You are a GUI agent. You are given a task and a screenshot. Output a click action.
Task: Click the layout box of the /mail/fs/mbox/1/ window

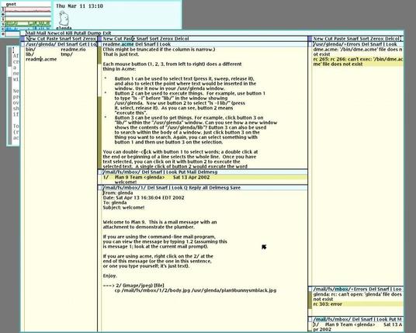coord(100,188)
